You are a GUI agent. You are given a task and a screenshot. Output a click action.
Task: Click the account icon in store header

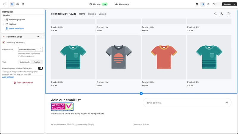[x=222, y=14]
